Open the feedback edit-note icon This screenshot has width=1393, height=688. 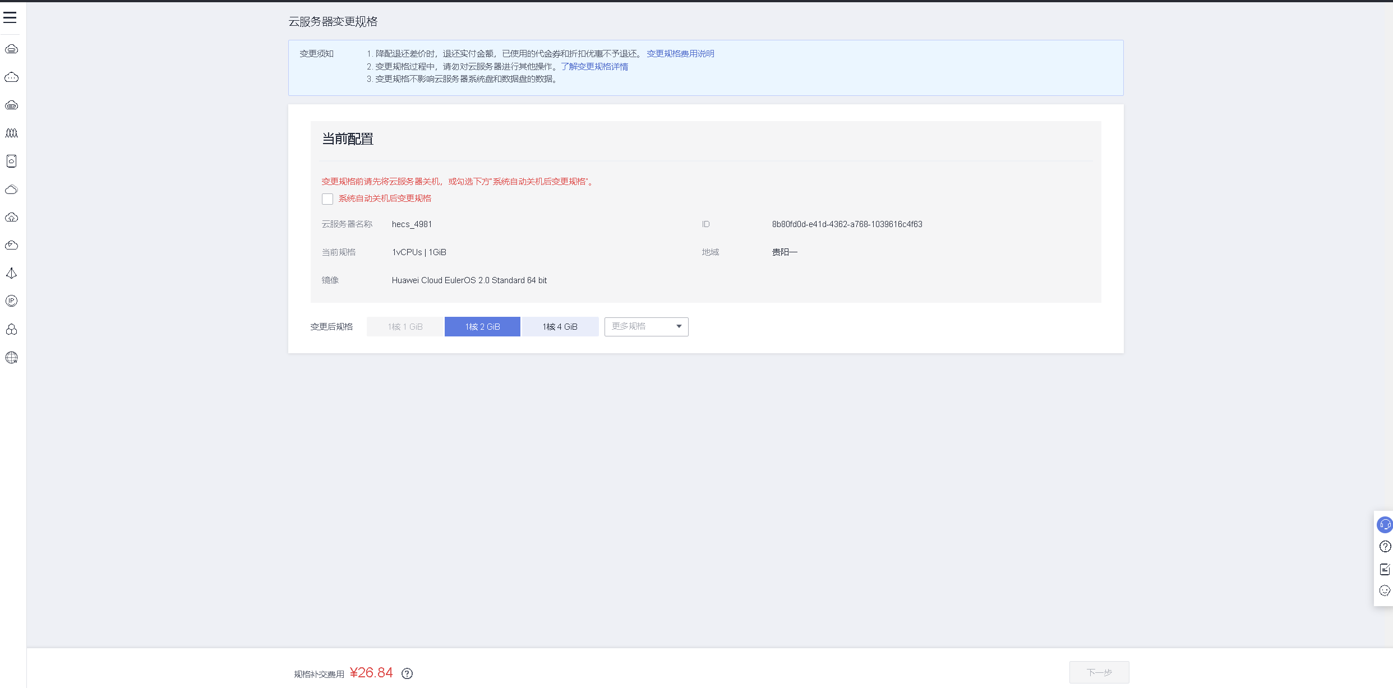[1385, 569]
